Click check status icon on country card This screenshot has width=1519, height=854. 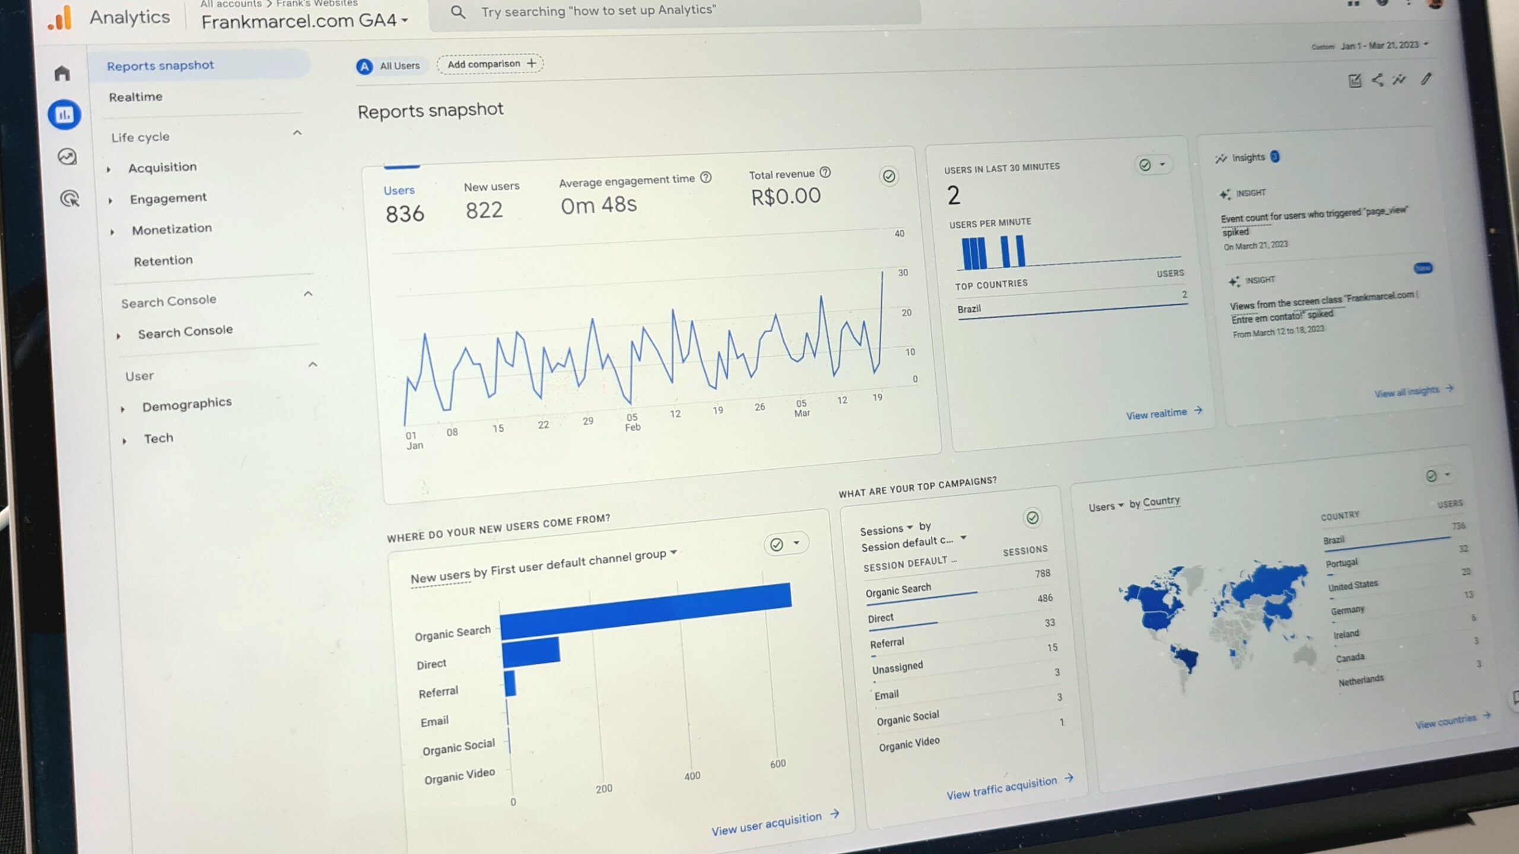click(x=1431, y=476)
